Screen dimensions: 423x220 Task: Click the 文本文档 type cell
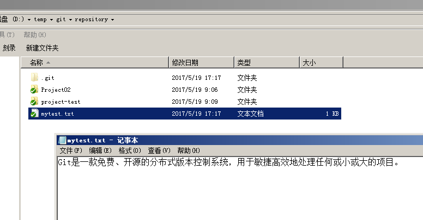(250, 114)
